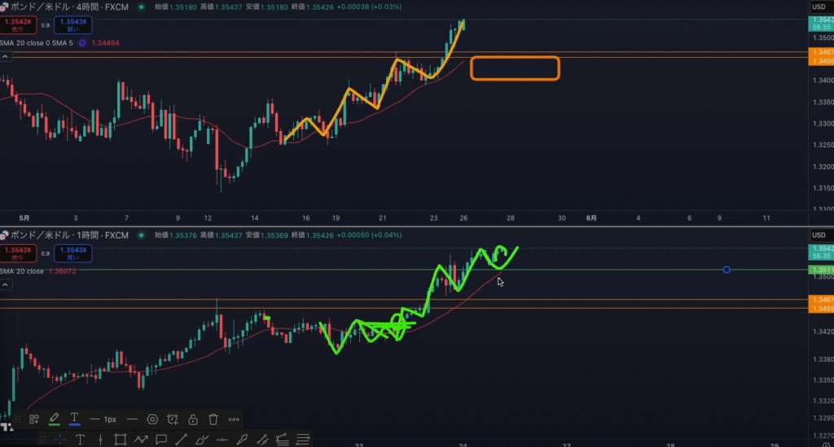Change line color with the pencil icon

click(x=55, y=419)
